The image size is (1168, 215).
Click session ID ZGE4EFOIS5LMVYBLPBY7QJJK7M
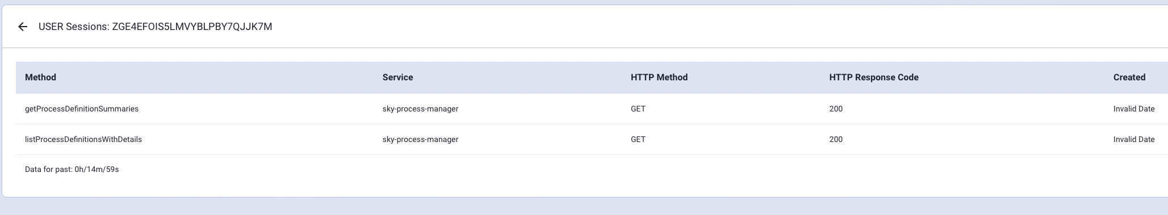click(x=192, y=27)
